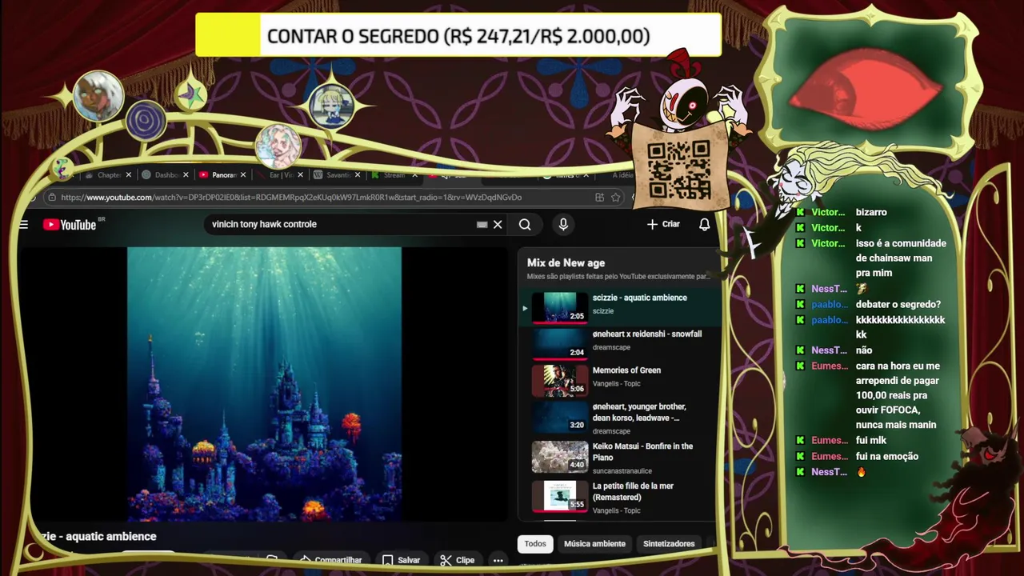
Task: Click the aquatic ambience thumbnail (2:05)
Action: [x=559, y=307]
